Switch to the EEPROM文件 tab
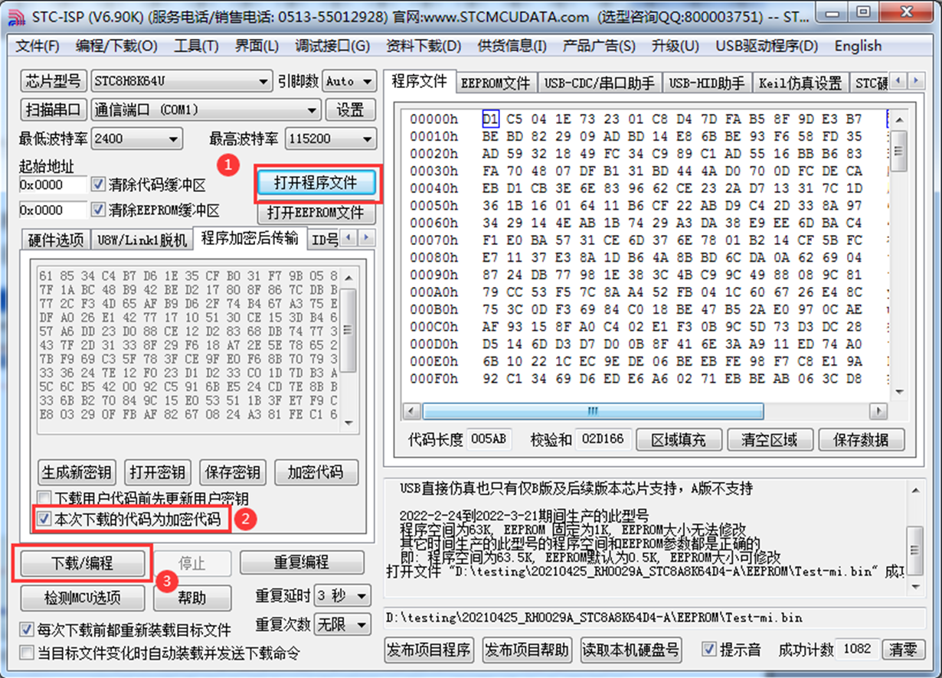Screen dimensions: 942x678 tap(496, 83)
